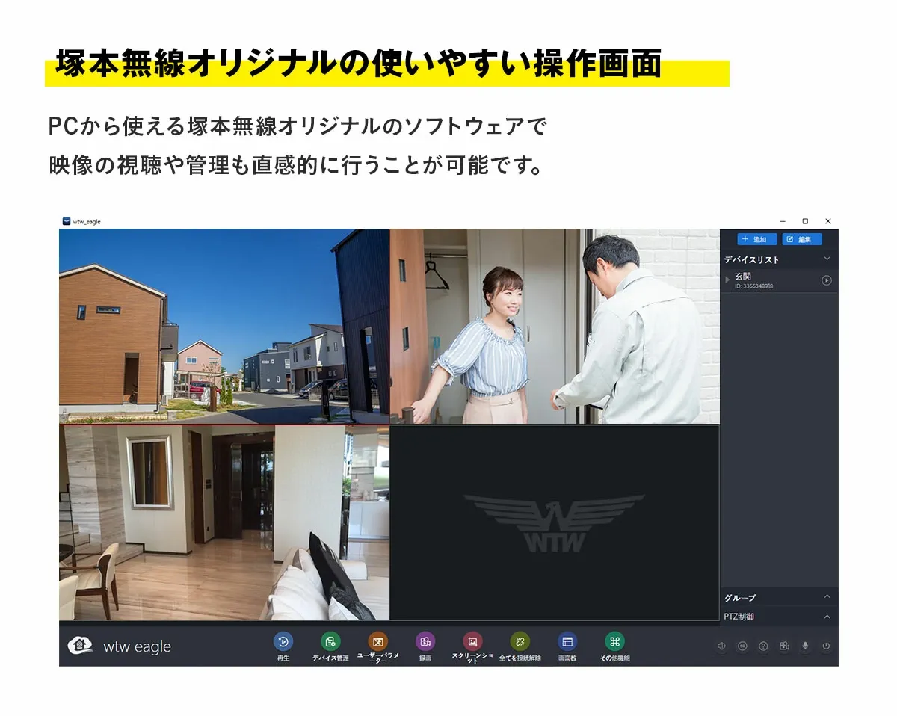Disconnect all cameras via 全てを接続解除 icon
This screenshot has width=897, height=716.
[520, 640]
